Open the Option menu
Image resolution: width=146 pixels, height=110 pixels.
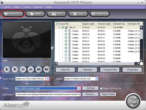[x=38, y=7]
